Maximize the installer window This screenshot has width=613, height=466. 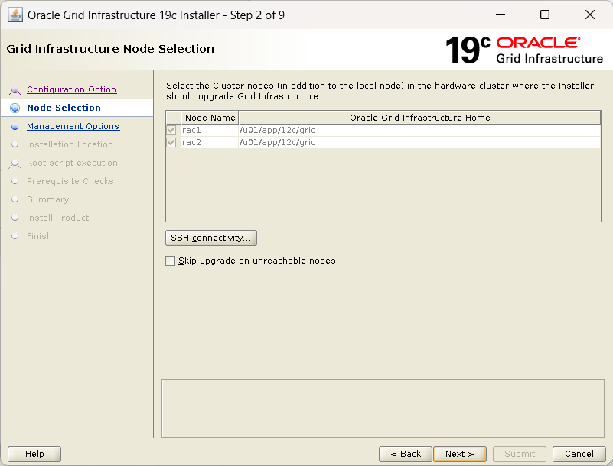(545, 15)
